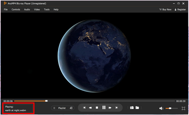Show the Playlist panel
189x115 pixels.
coord(62,108)
